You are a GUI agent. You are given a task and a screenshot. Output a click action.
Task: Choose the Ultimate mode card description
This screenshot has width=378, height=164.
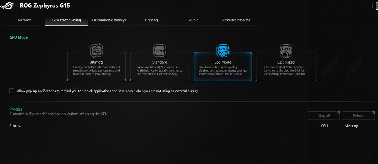point(97,70)
